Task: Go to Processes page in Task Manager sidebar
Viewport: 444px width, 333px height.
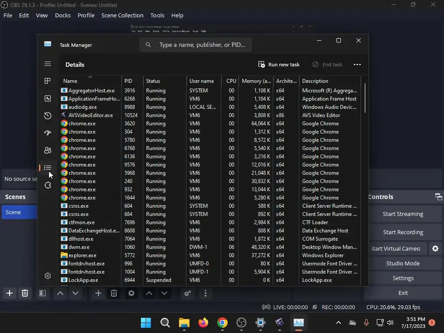Action: point(48,81)
